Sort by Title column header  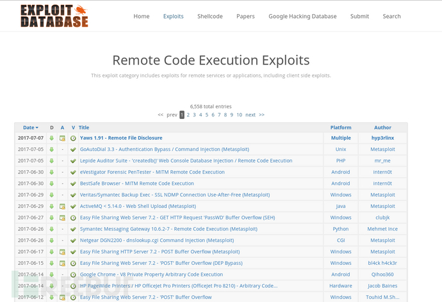tap(84, 127)
